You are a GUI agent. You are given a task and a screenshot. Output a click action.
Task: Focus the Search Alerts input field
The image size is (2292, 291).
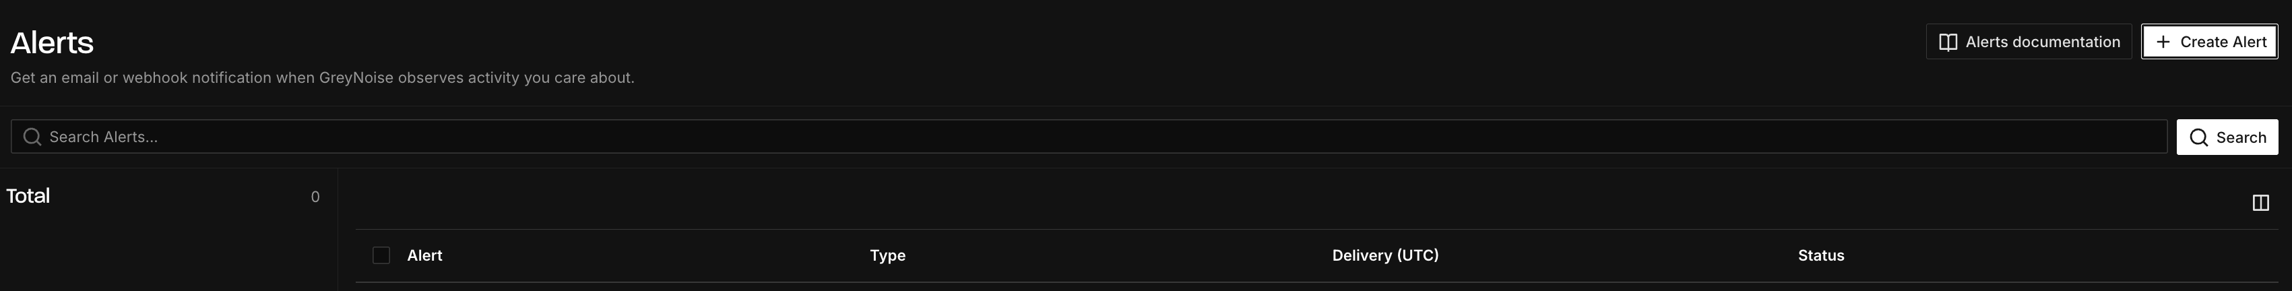click(1088, 136)
